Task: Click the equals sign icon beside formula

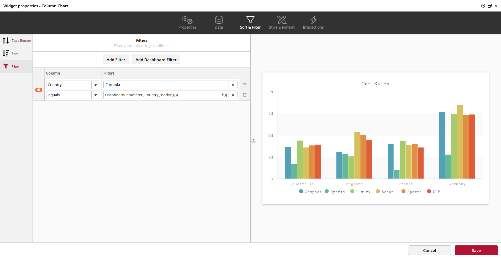Action: coord(233,95)
